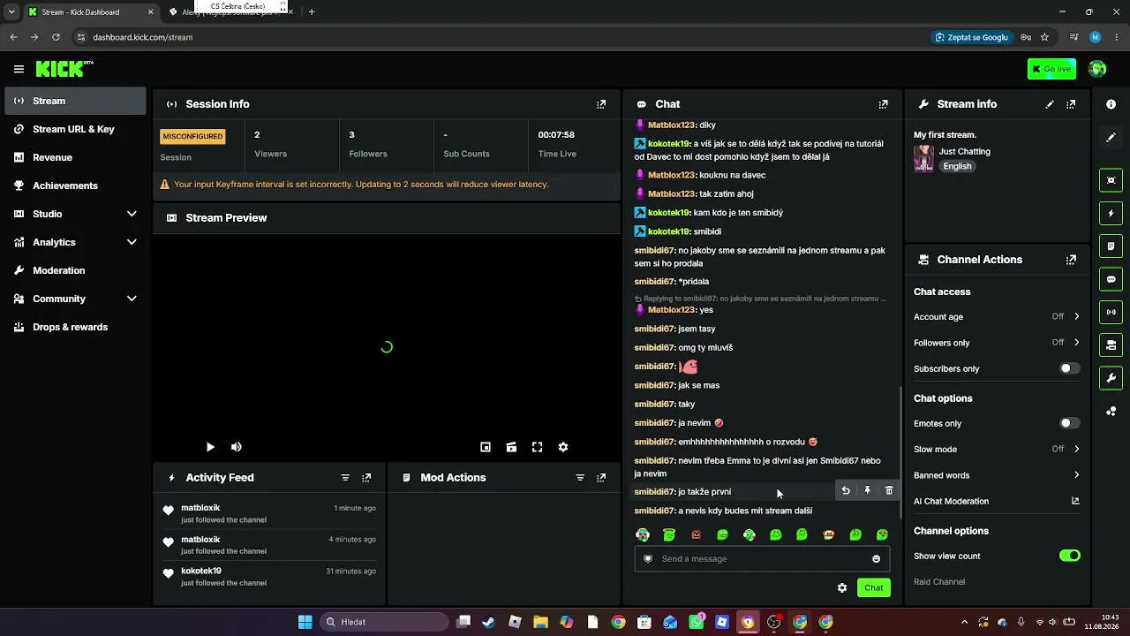Click the info icon in right rail
Image resolution: width=1130 pixels, height=636 pixels.
tap(1111, 104)
